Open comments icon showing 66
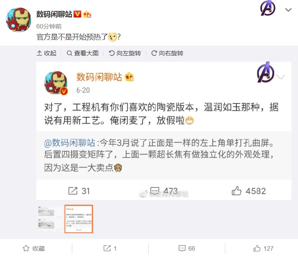This screenshot has width=298, height=256. click(x=187, y=248)
